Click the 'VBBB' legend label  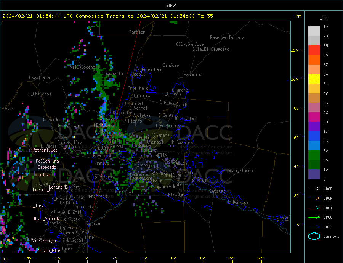[328, 227]
